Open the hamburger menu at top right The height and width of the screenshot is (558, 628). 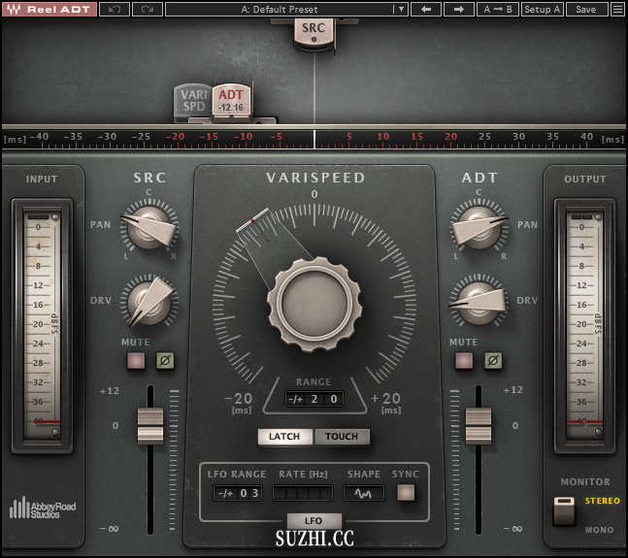click(617, 9)
